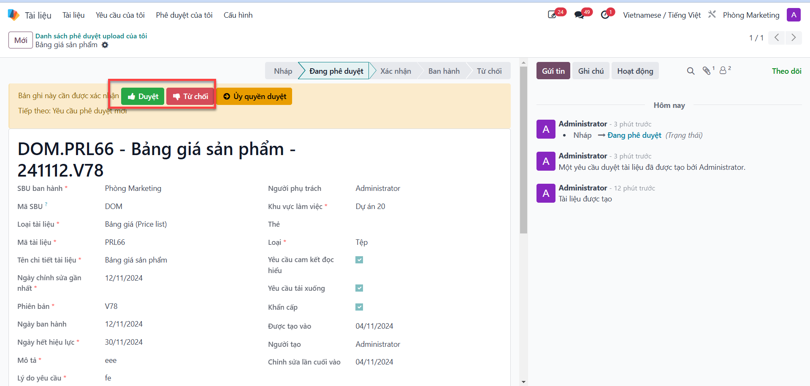This screenshot has height=386, width=810.
Task: Click the debug tools wrench icon
Action: pyautogui.click(x=712, y=14)
